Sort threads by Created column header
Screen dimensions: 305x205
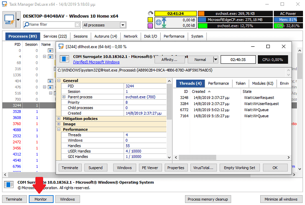(215, 92)
